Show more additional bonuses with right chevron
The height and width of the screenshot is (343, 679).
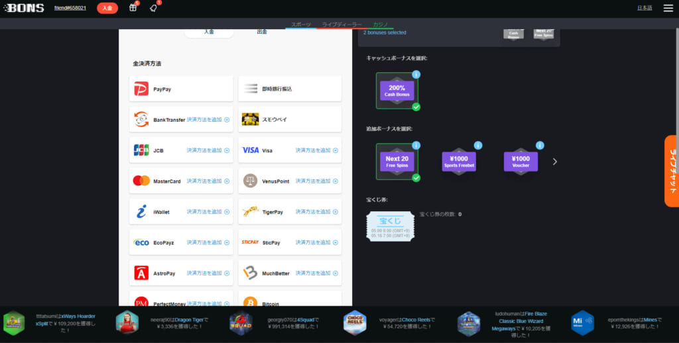coord(555,162)
